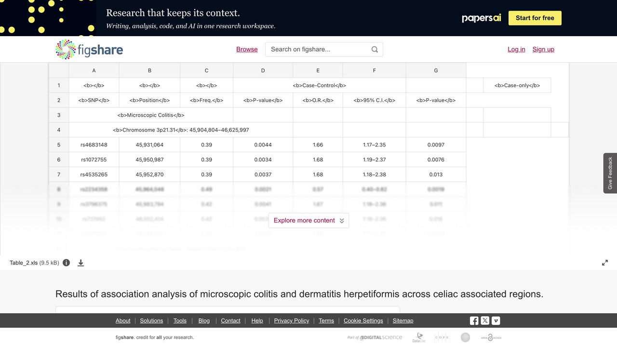The height and width of the screenshot is (347, 617).
Task: Open figshare's Vimeo channel
Action: (x=496, y=320)
